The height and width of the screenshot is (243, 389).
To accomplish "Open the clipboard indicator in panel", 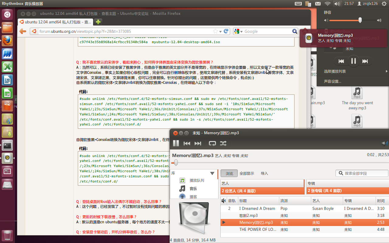I will click(x=308, y=4).
